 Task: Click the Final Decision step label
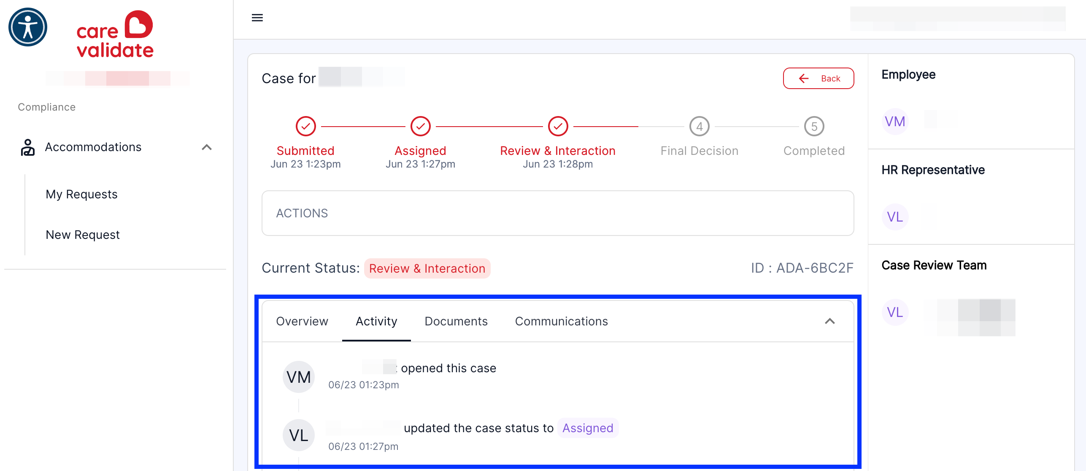point(700,151)
